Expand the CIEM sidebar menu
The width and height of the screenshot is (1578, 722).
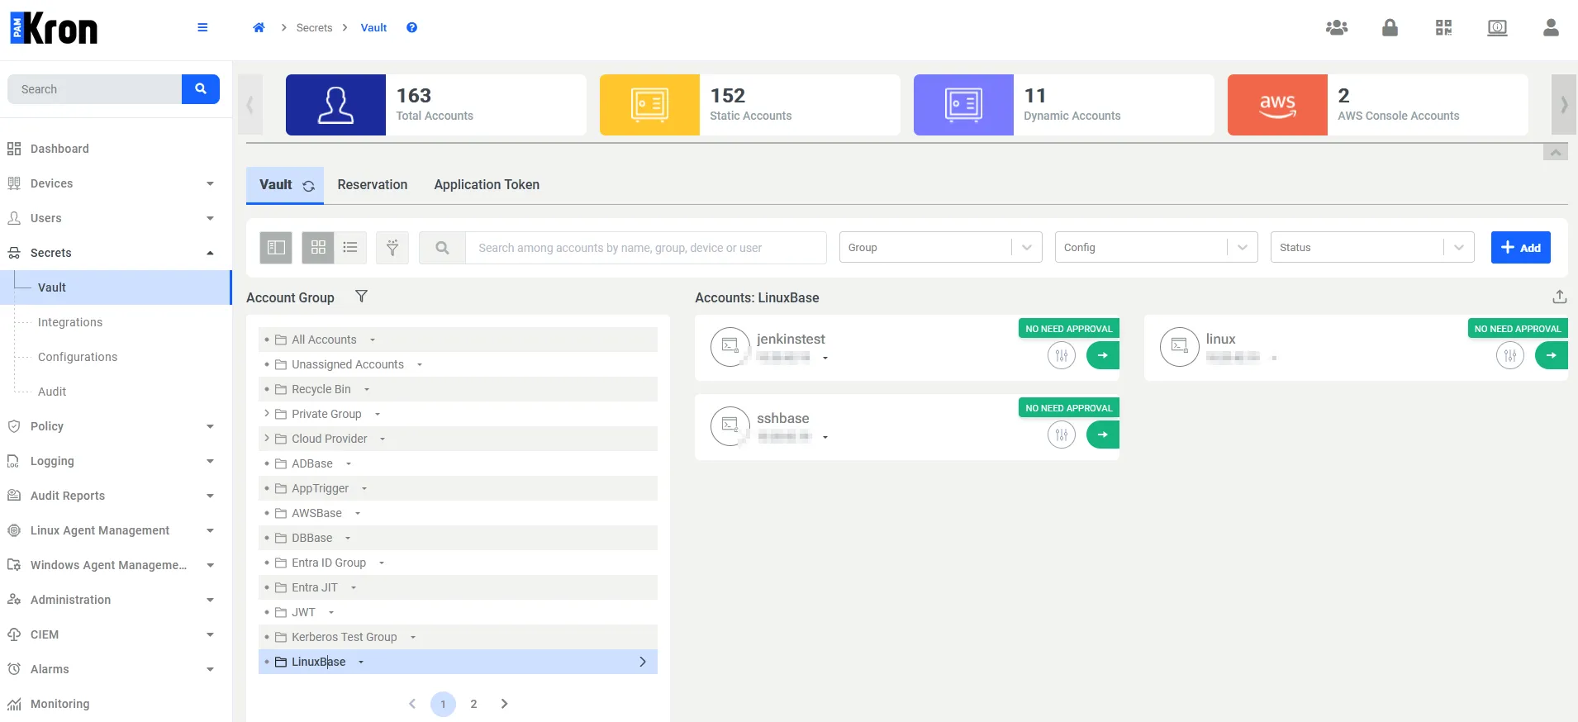coord(210,634)
